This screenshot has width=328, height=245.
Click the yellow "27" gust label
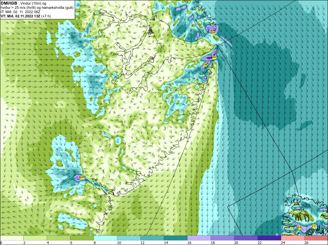[313, 226]
